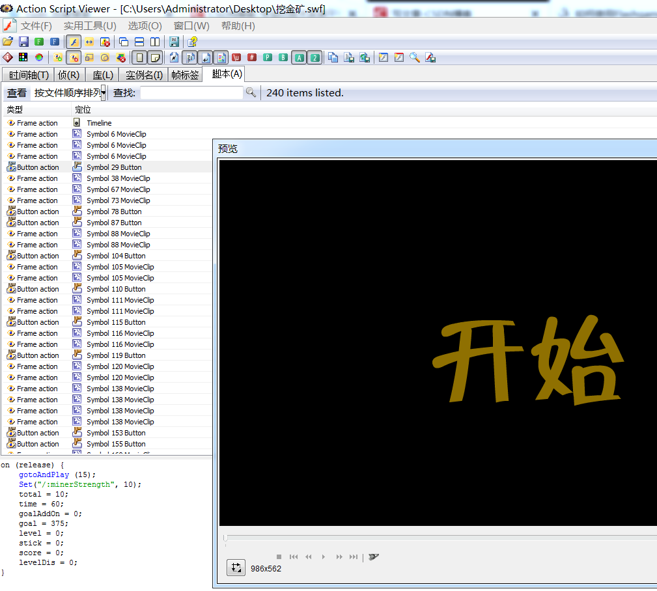Click the search magnifier beside 查找 field
This screenshot has height=591, width=657.
(251, 92)
